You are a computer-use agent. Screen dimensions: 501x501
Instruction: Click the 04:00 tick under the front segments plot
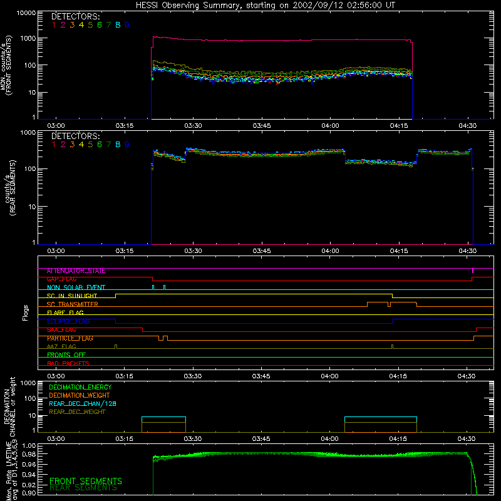(x=331, y=126)
